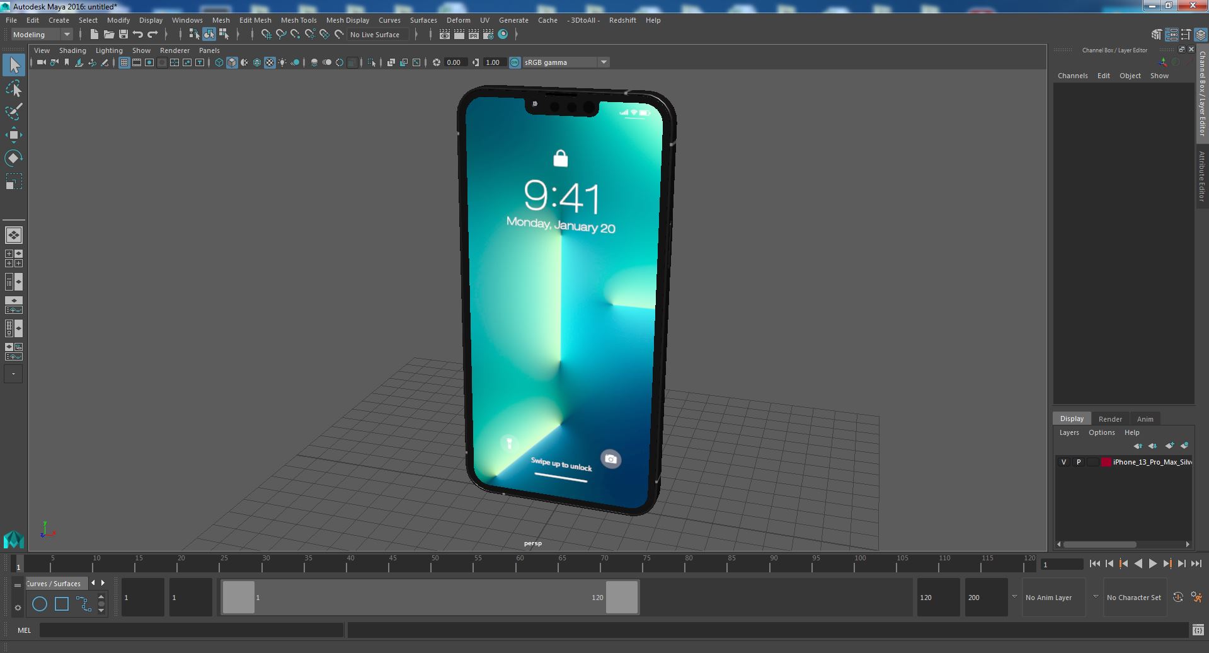The width and height of the screenshot is (1209, 653).
Task: Choose the Paint selection tool
Action: click(14, 112)
